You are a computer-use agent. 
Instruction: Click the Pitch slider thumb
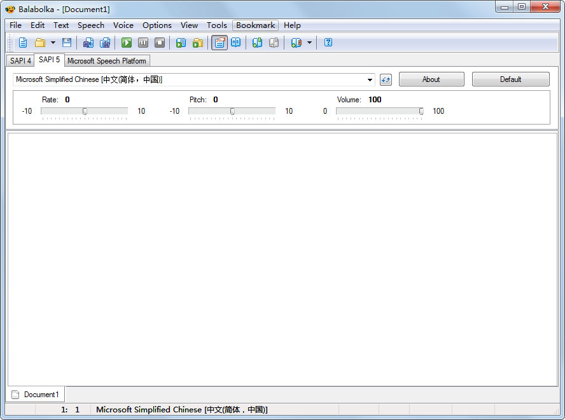coord(232,111)
